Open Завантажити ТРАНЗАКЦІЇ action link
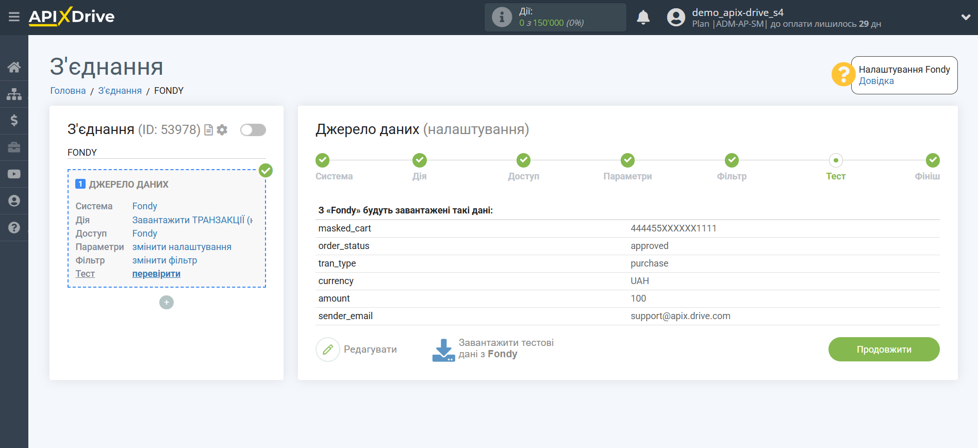This screenshot has height=448, width=978. [x=192, y=220]
